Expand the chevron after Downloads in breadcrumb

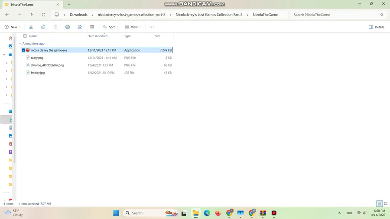click(93, 15)
